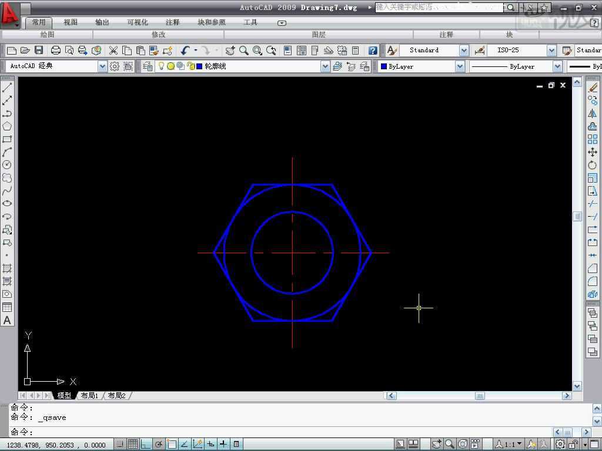602x451 pixels.
Task: Open the Standard text style dropdown
Action: [x=464, y=51]
